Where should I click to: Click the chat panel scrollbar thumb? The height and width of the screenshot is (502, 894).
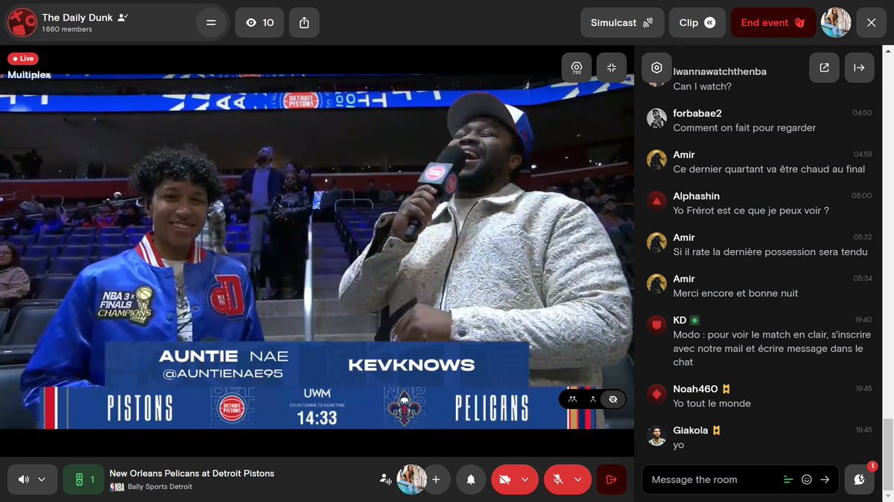[887, 454]
